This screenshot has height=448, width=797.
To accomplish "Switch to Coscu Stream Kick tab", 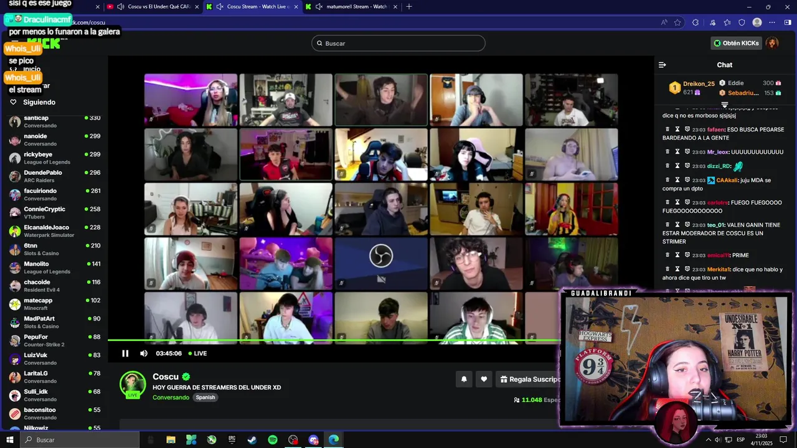I will [x=252, y=7].
